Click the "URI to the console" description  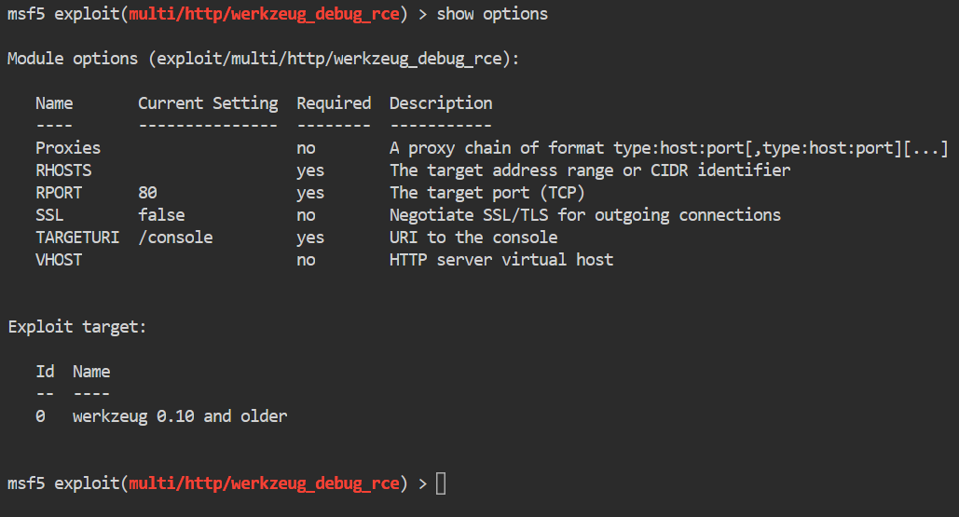[x=473, y=238]
